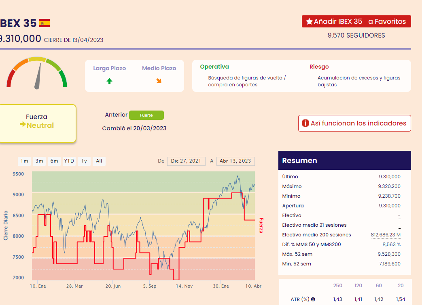
Task: Click the 'Operativa' heading
Action: (214, 67)
